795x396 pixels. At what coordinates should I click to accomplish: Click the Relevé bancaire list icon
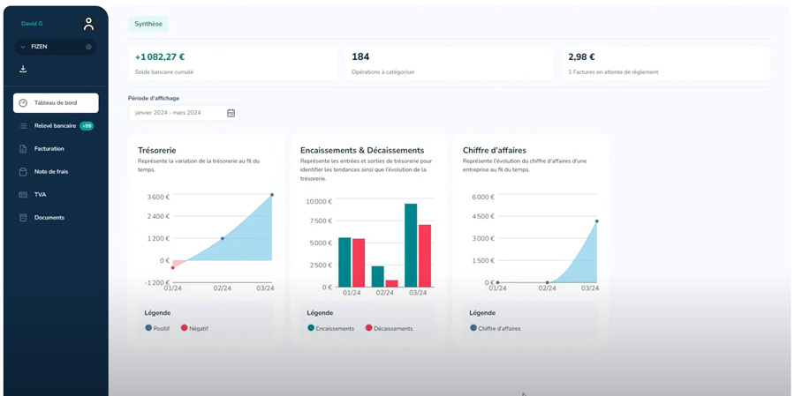point(23,126)
